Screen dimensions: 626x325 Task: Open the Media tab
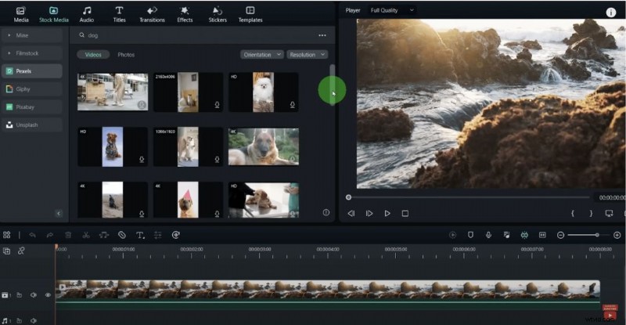(21, 14)
